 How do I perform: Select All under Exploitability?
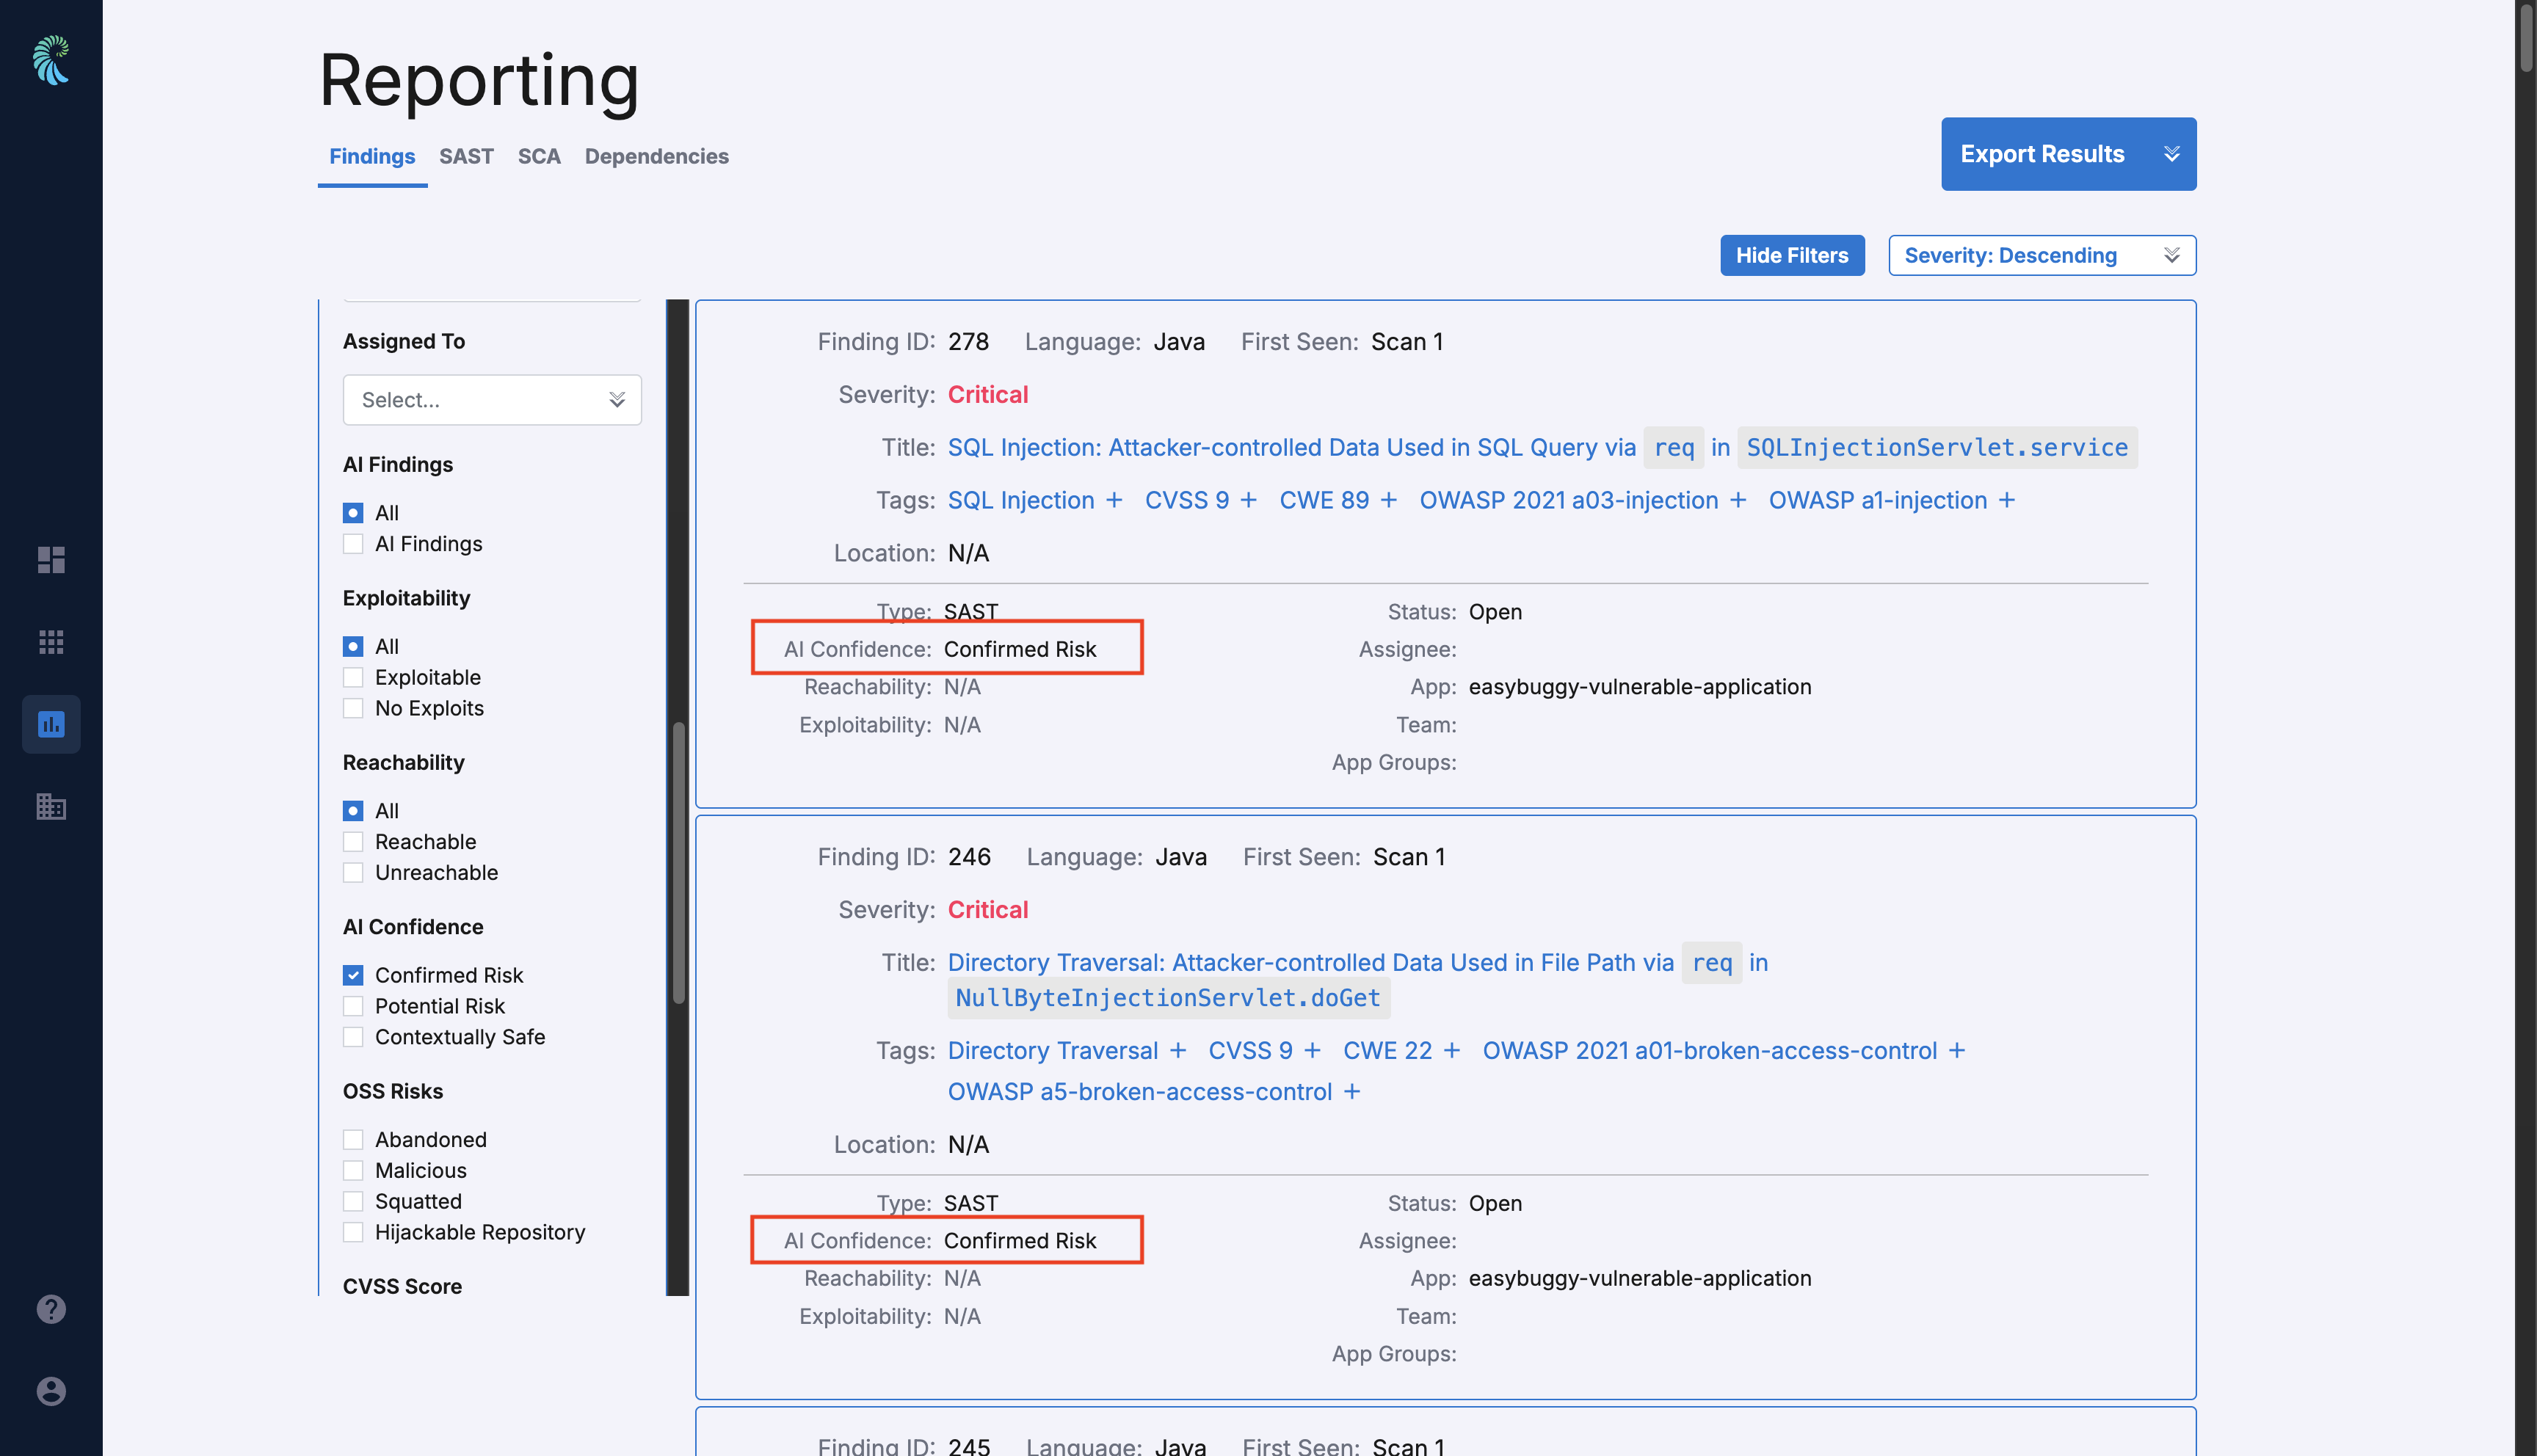353,647
